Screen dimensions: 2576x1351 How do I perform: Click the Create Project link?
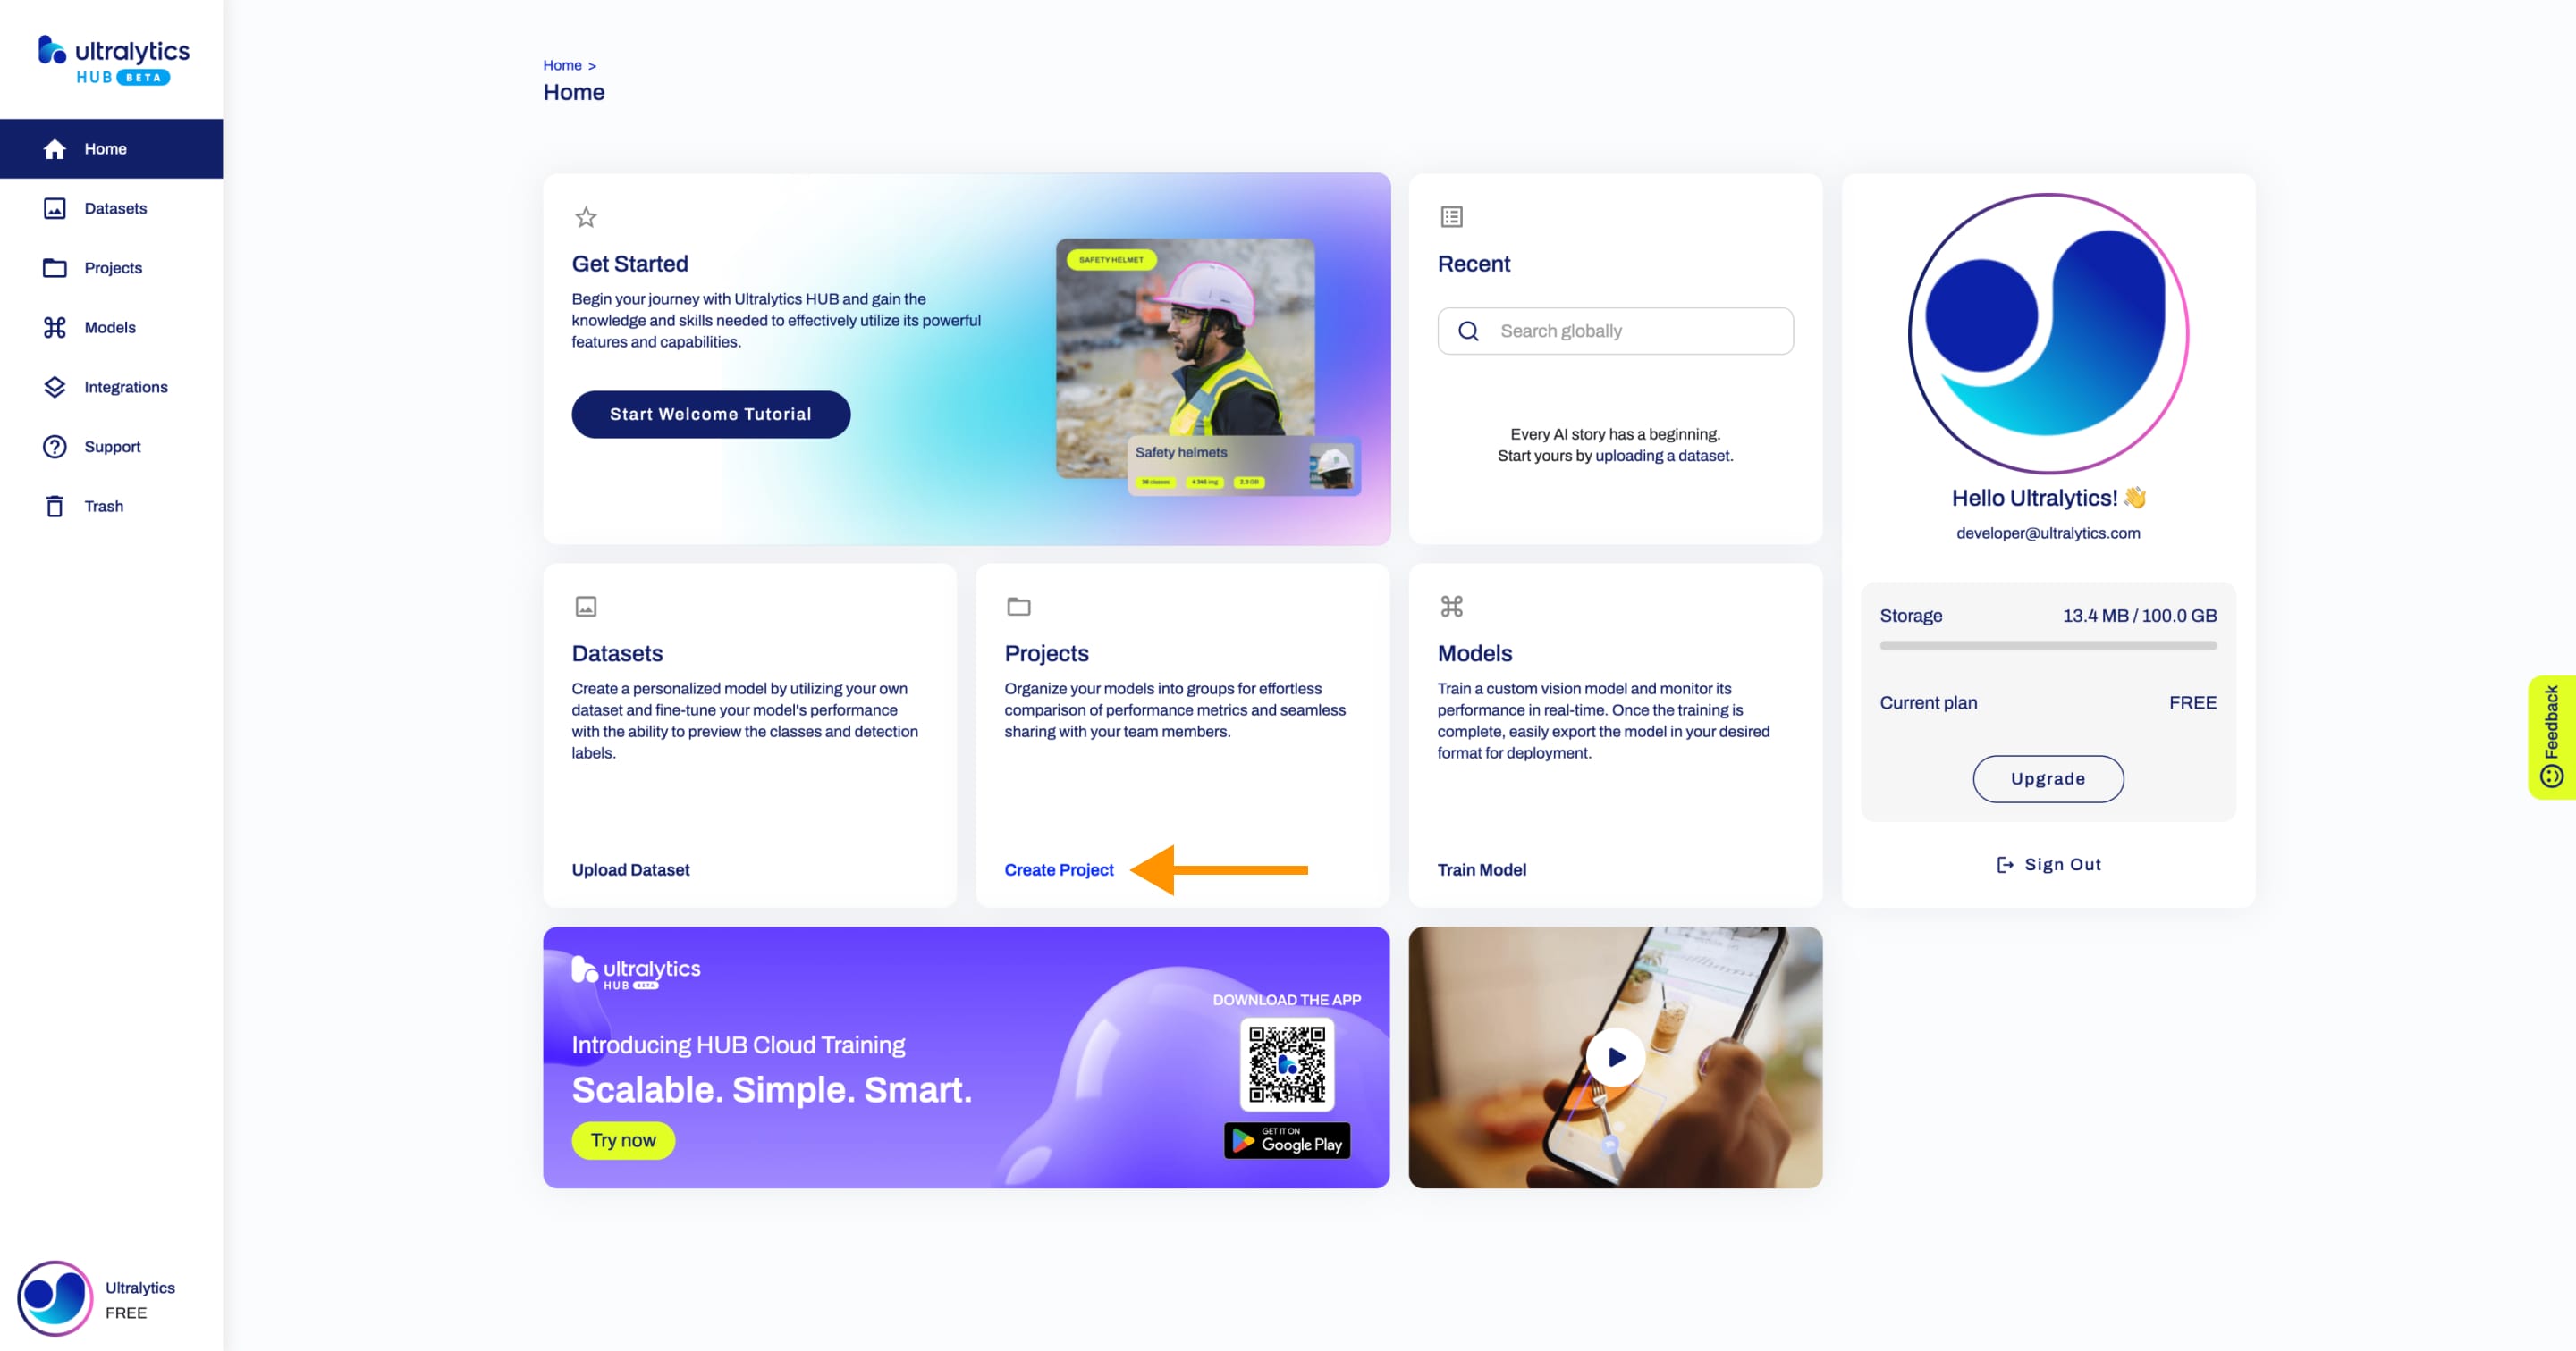coord(1058,869)
